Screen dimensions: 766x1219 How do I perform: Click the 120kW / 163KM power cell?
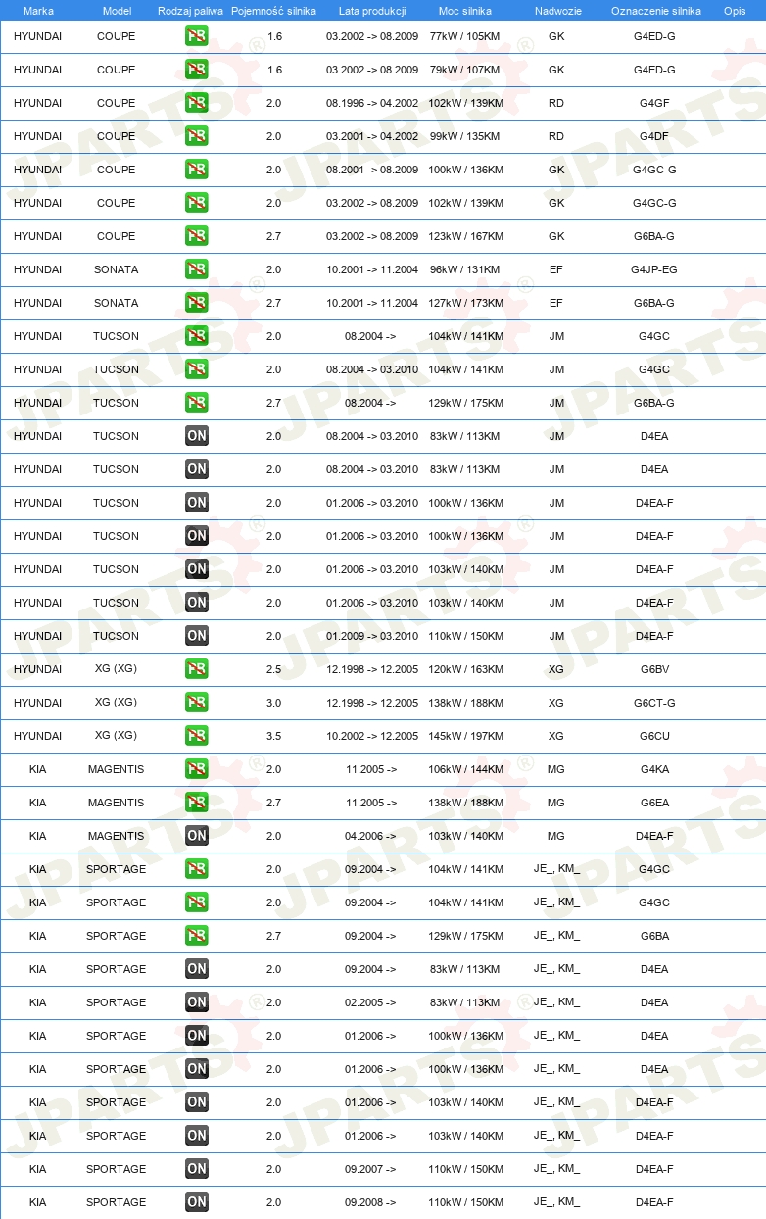click(466, 669)
